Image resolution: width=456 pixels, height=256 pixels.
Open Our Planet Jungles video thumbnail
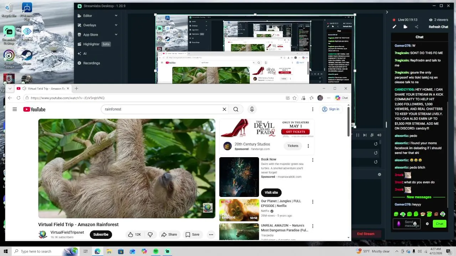(x=239, y=210)
